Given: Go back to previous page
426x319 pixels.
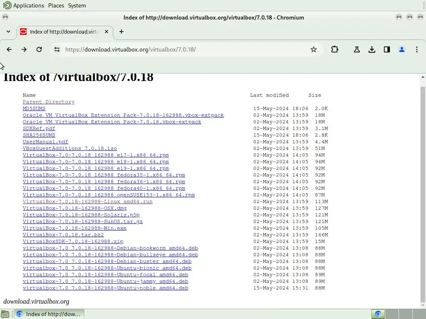Looking at the screenshot, I should tap(9, 49).
